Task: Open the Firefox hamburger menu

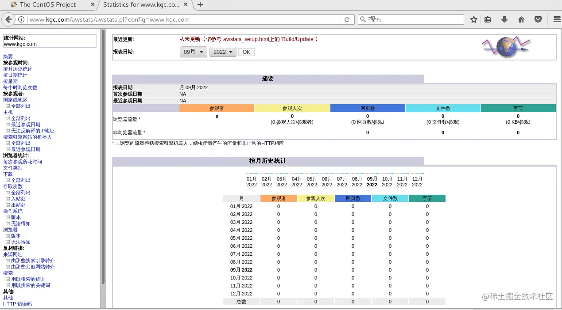Action: (556, 19)
